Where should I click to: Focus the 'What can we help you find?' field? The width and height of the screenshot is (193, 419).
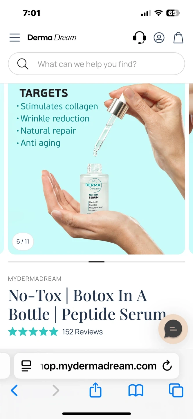pyautogui.click(x=96, y=64)
